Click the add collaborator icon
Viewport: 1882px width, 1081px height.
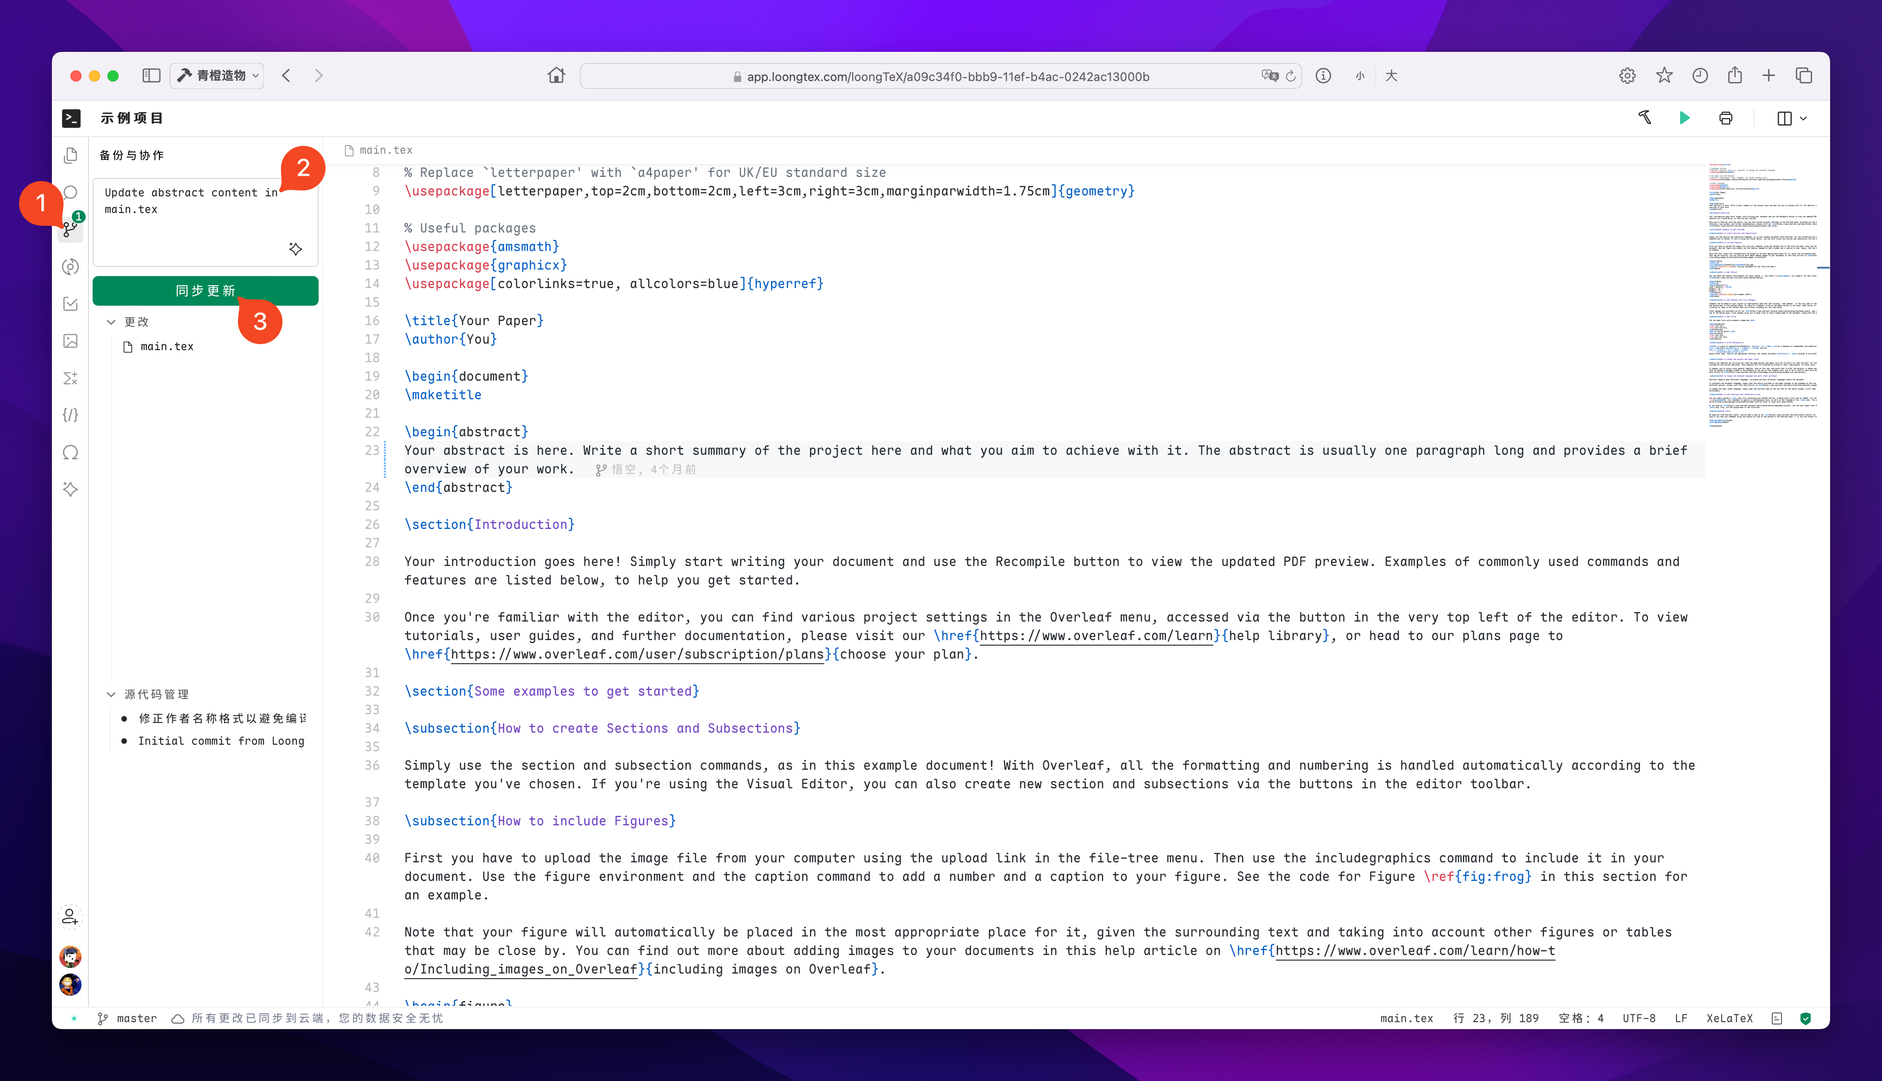(x=70, y=917)
